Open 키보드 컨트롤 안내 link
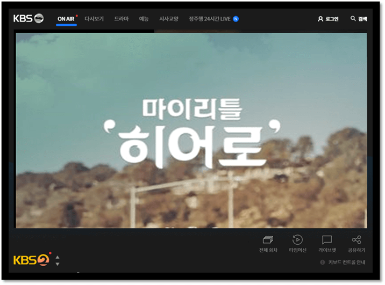The height and width of the screenshot is (285, 385). [347, 262]
